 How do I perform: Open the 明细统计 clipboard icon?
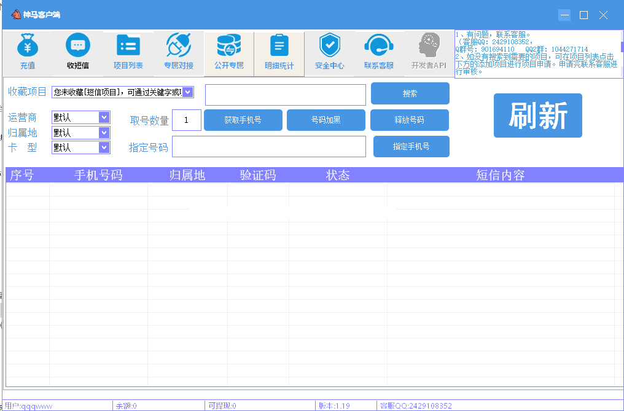tap(279, 45)
